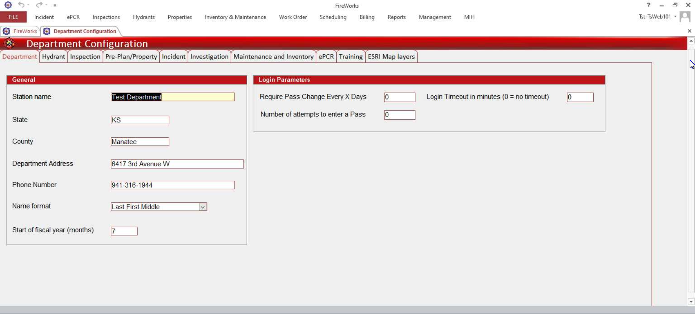The width and height of the screenshot is (695, 314).
Task: Close the current document tab with X
Action: 689,31
